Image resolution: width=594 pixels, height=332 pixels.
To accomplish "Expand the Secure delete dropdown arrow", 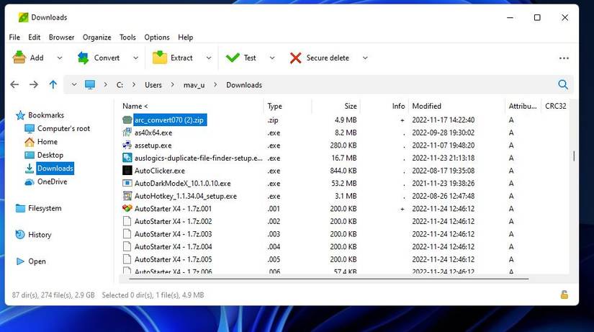I will [x=365, y=58].
